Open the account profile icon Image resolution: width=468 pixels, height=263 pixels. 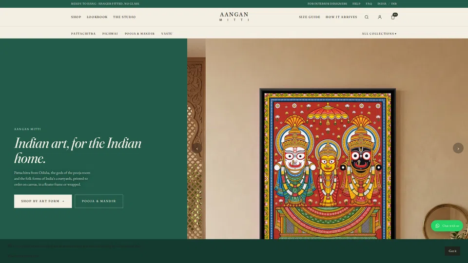pos(380,17)
